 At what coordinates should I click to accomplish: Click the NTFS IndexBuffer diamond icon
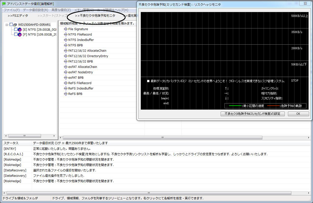click(66, 40)
